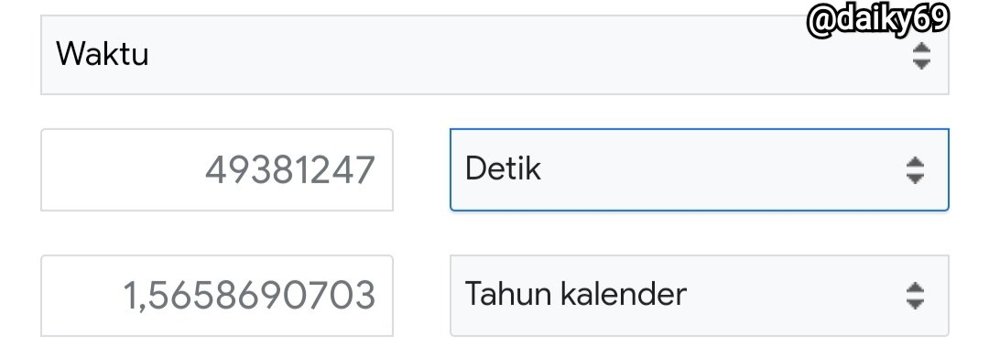Click the Tahun kalender label text

[x=575, y=294]
